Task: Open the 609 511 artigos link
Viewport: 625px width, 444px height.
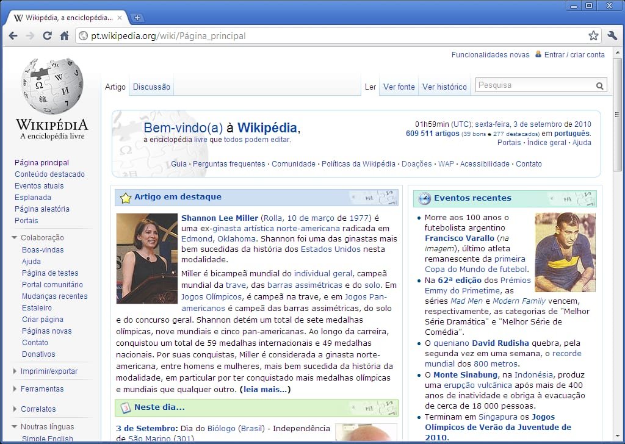Action: pos(433,134)
